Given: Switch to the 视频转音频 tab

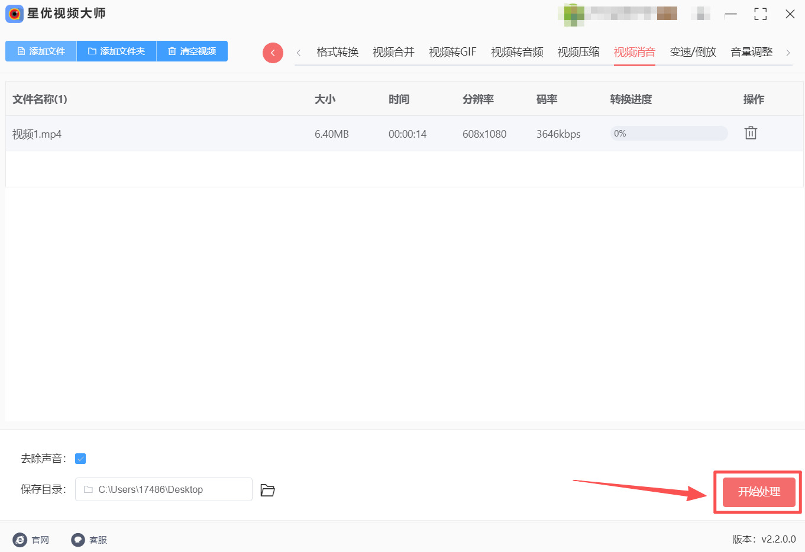Looking at the screenshot, I should 517,52.
